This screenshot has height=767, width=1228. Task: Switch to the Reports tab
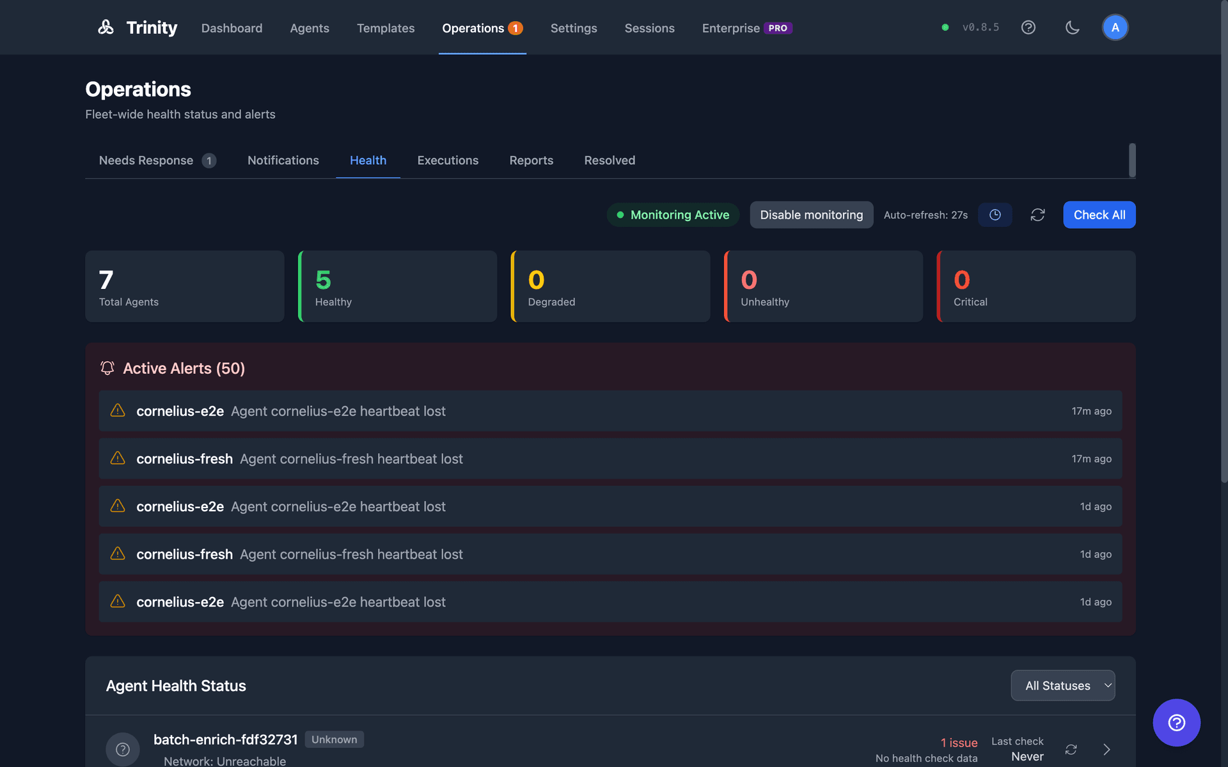pos(531,160)
